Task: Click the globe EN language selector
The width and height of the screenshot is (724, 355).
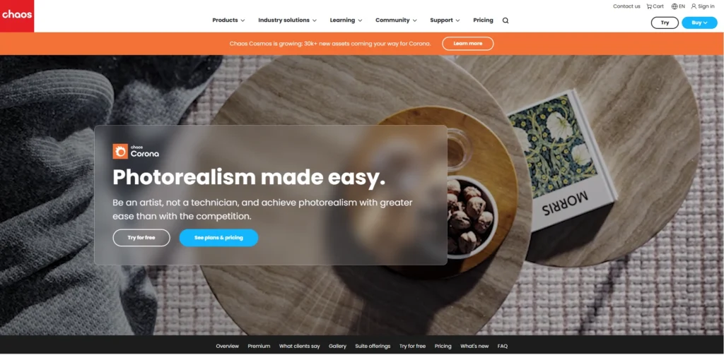Action: (x=678, y=6)
